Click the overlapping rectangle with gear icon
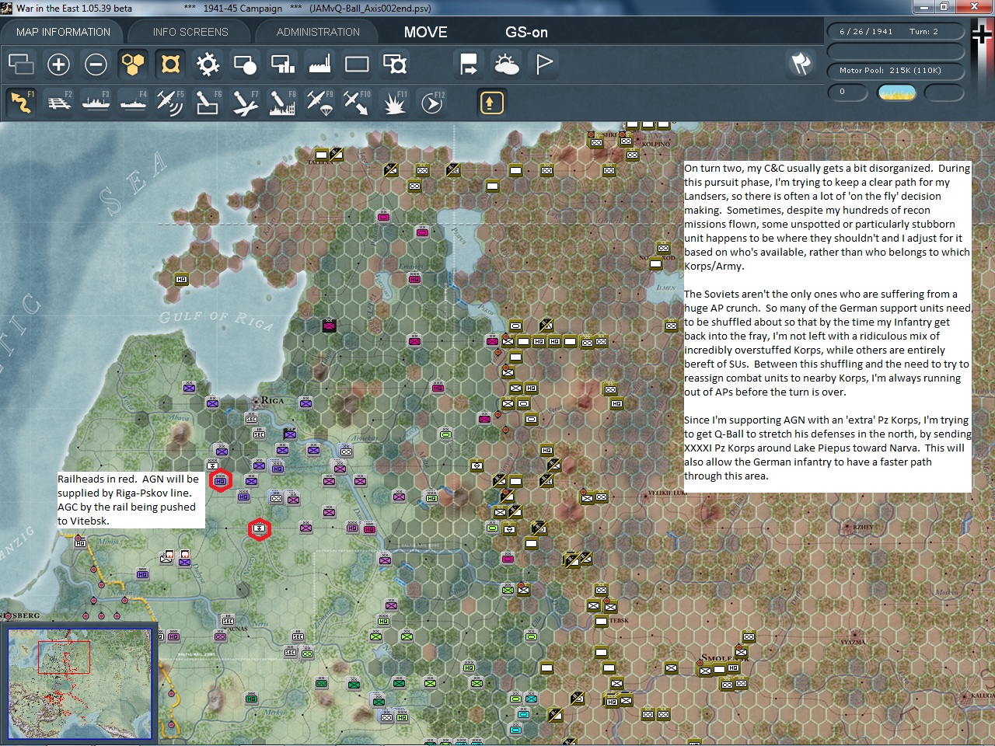Image resolution: width=995 pixels, height=746 pixels. click(x=394, y=64)
